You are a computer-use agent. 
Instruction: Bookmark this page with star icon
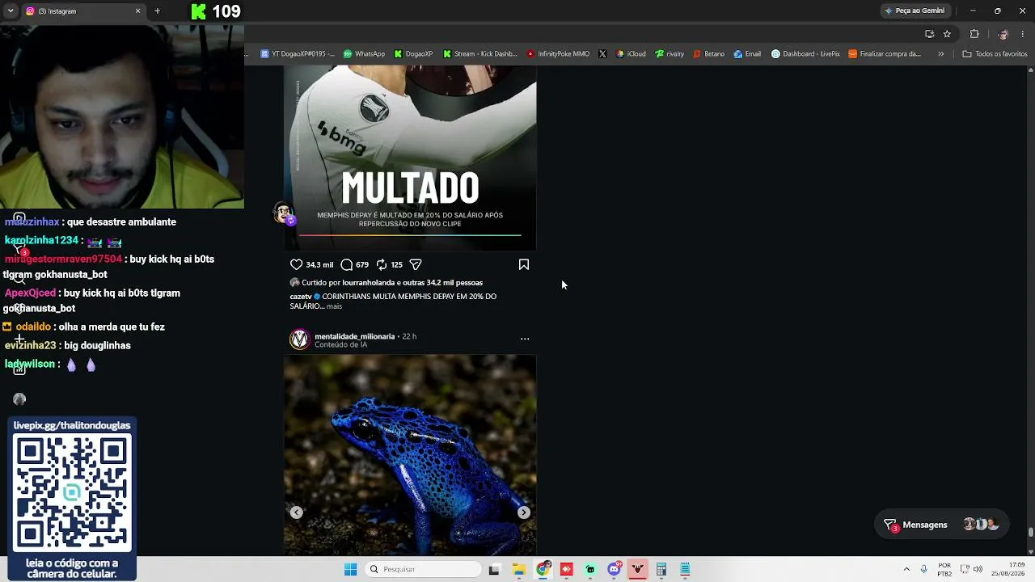[x=947, y=34]
